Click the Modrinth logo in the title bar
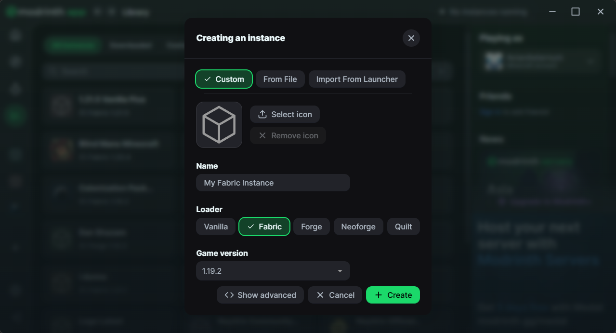 click(11, 11)
